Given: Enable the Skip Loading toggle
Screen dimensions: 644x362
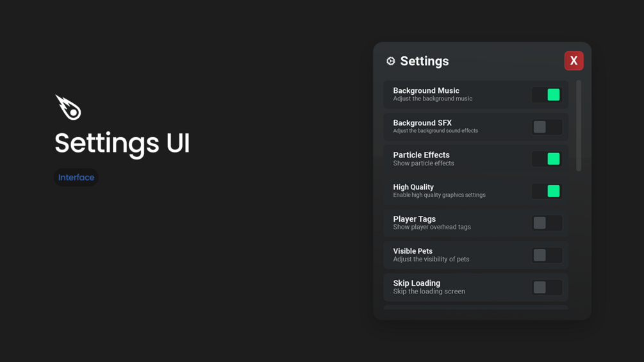Looking at the screenshot, I should pyautogui.click(x=547, y=287).
